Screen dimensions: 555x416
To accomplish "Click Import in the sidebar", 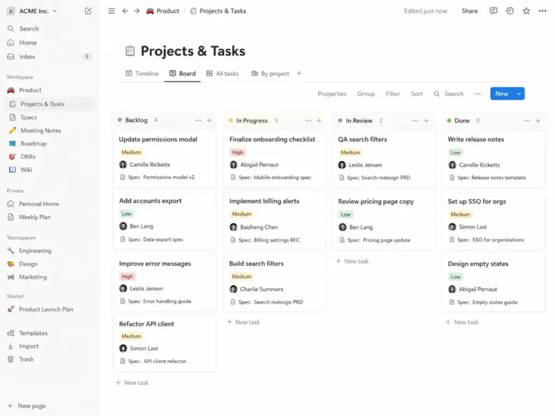I will point(49,346).
